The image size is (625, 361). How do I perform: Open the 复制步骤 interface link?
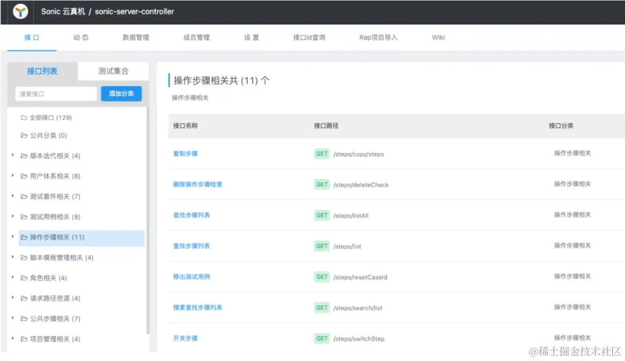pyautogui.click(x=185, y=154)
